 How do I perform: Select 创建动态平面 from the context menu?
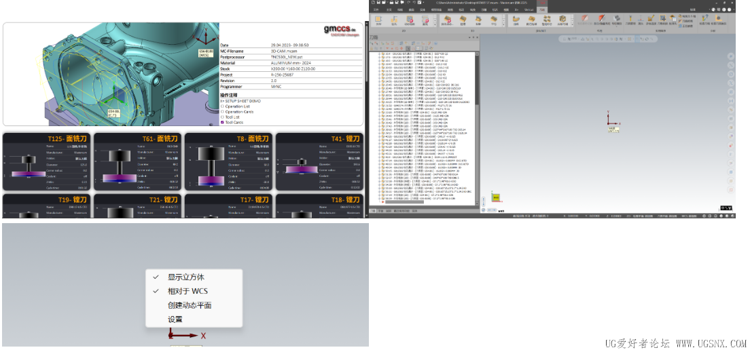click(x=190, y=305)
